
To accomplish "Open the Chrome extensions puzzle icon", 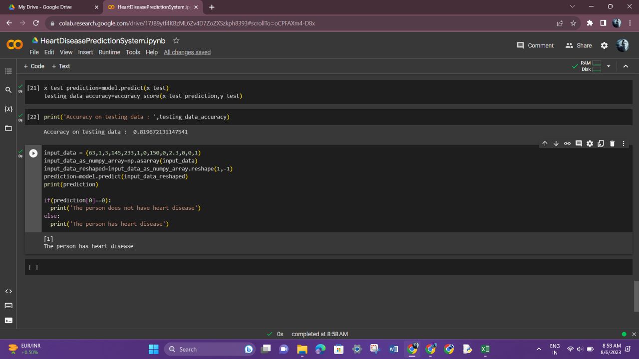I will pyautogui.click(x=590, y=23).
